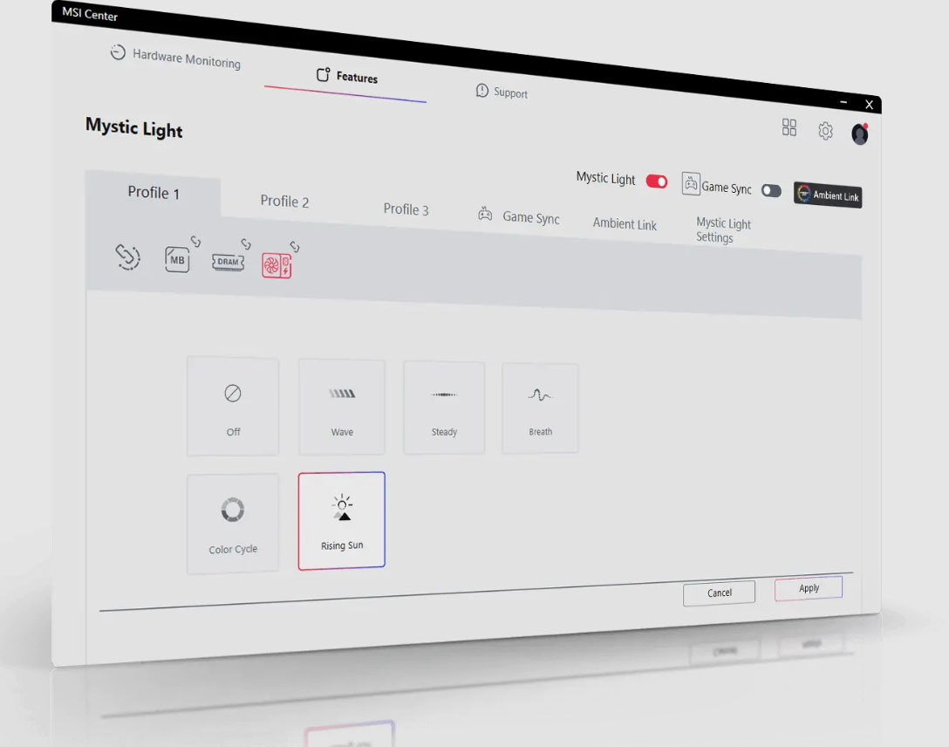Click the Cancel button
The width and height of the screenshot is (949, 747).
coord(719,593)
